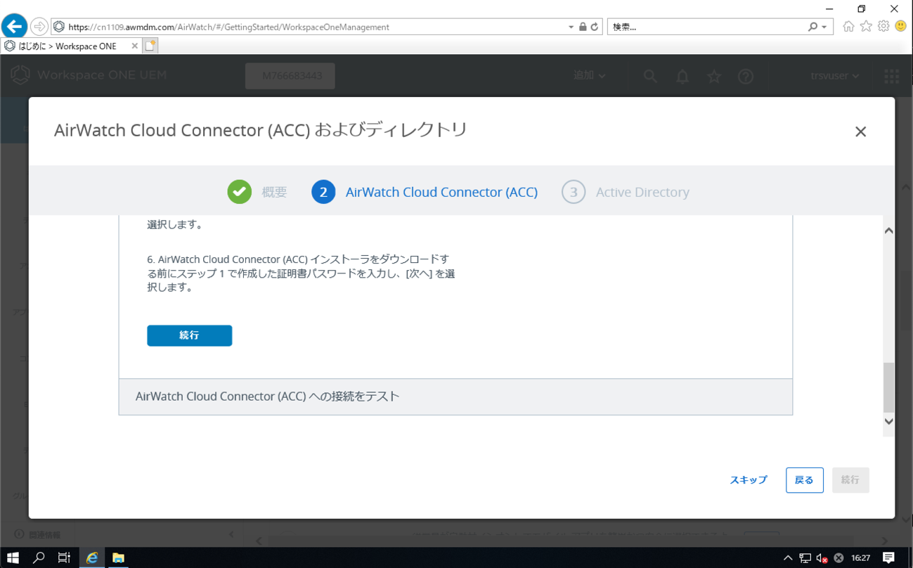
Task: Click the Internet Explorer taskbar icon
Action: tap(92, 557)
